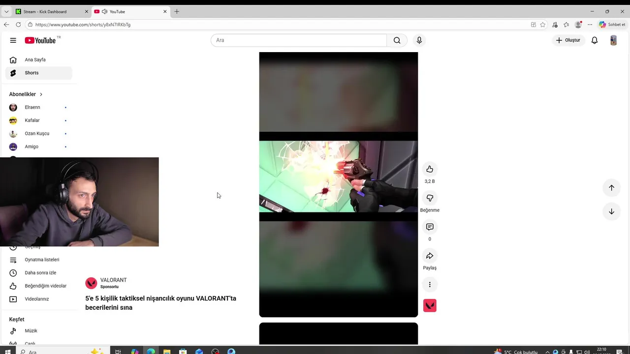This screenshot has width=630, height=354.
Task: Go to the next Short with down arrow
Action: point(611,211)
